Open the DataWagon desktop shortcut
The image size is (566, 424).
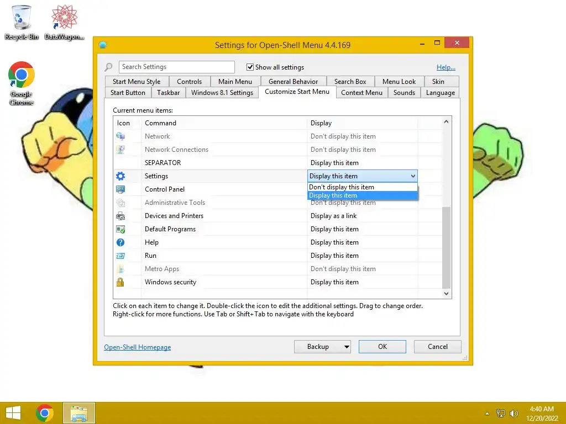pyautogui.click(x=64, y=22)
